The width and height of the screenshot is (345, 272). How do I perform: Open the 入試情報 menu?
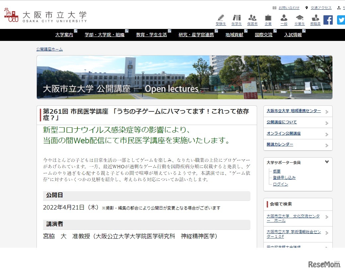(293, 35)
